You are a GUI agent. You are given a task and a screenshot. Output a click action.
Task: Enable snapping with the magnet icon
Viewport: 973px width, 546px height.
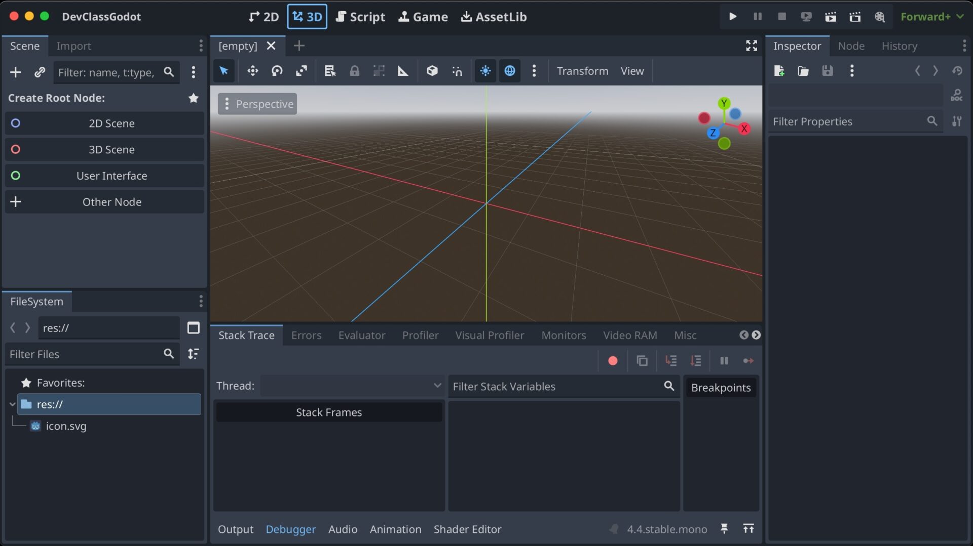point(457,71)
